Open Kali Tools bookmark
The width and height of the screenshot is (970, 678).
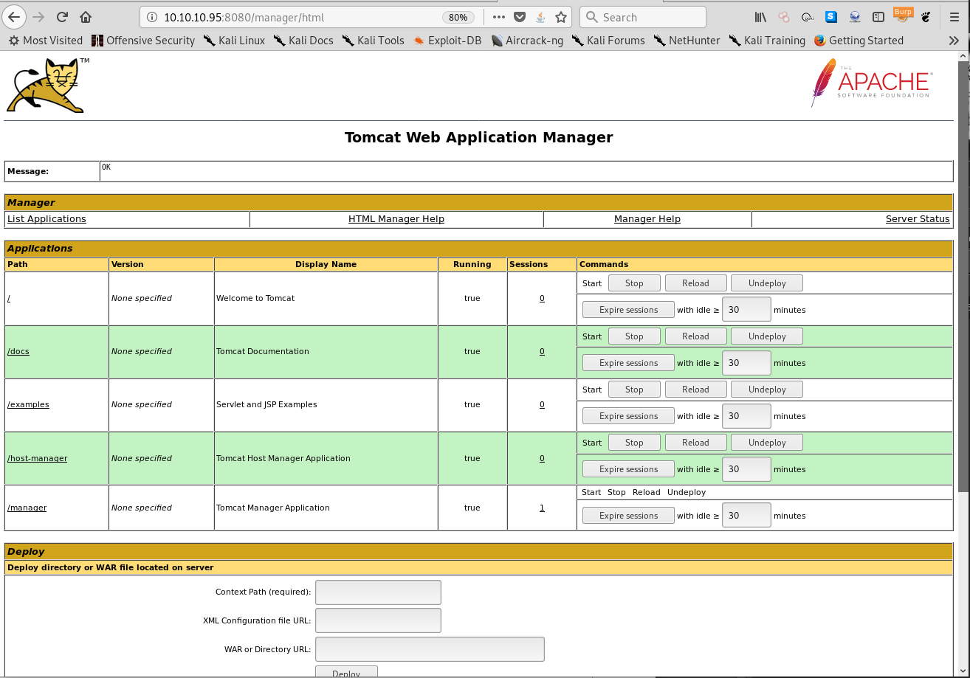pyautogui.click(x=374, y=41)
